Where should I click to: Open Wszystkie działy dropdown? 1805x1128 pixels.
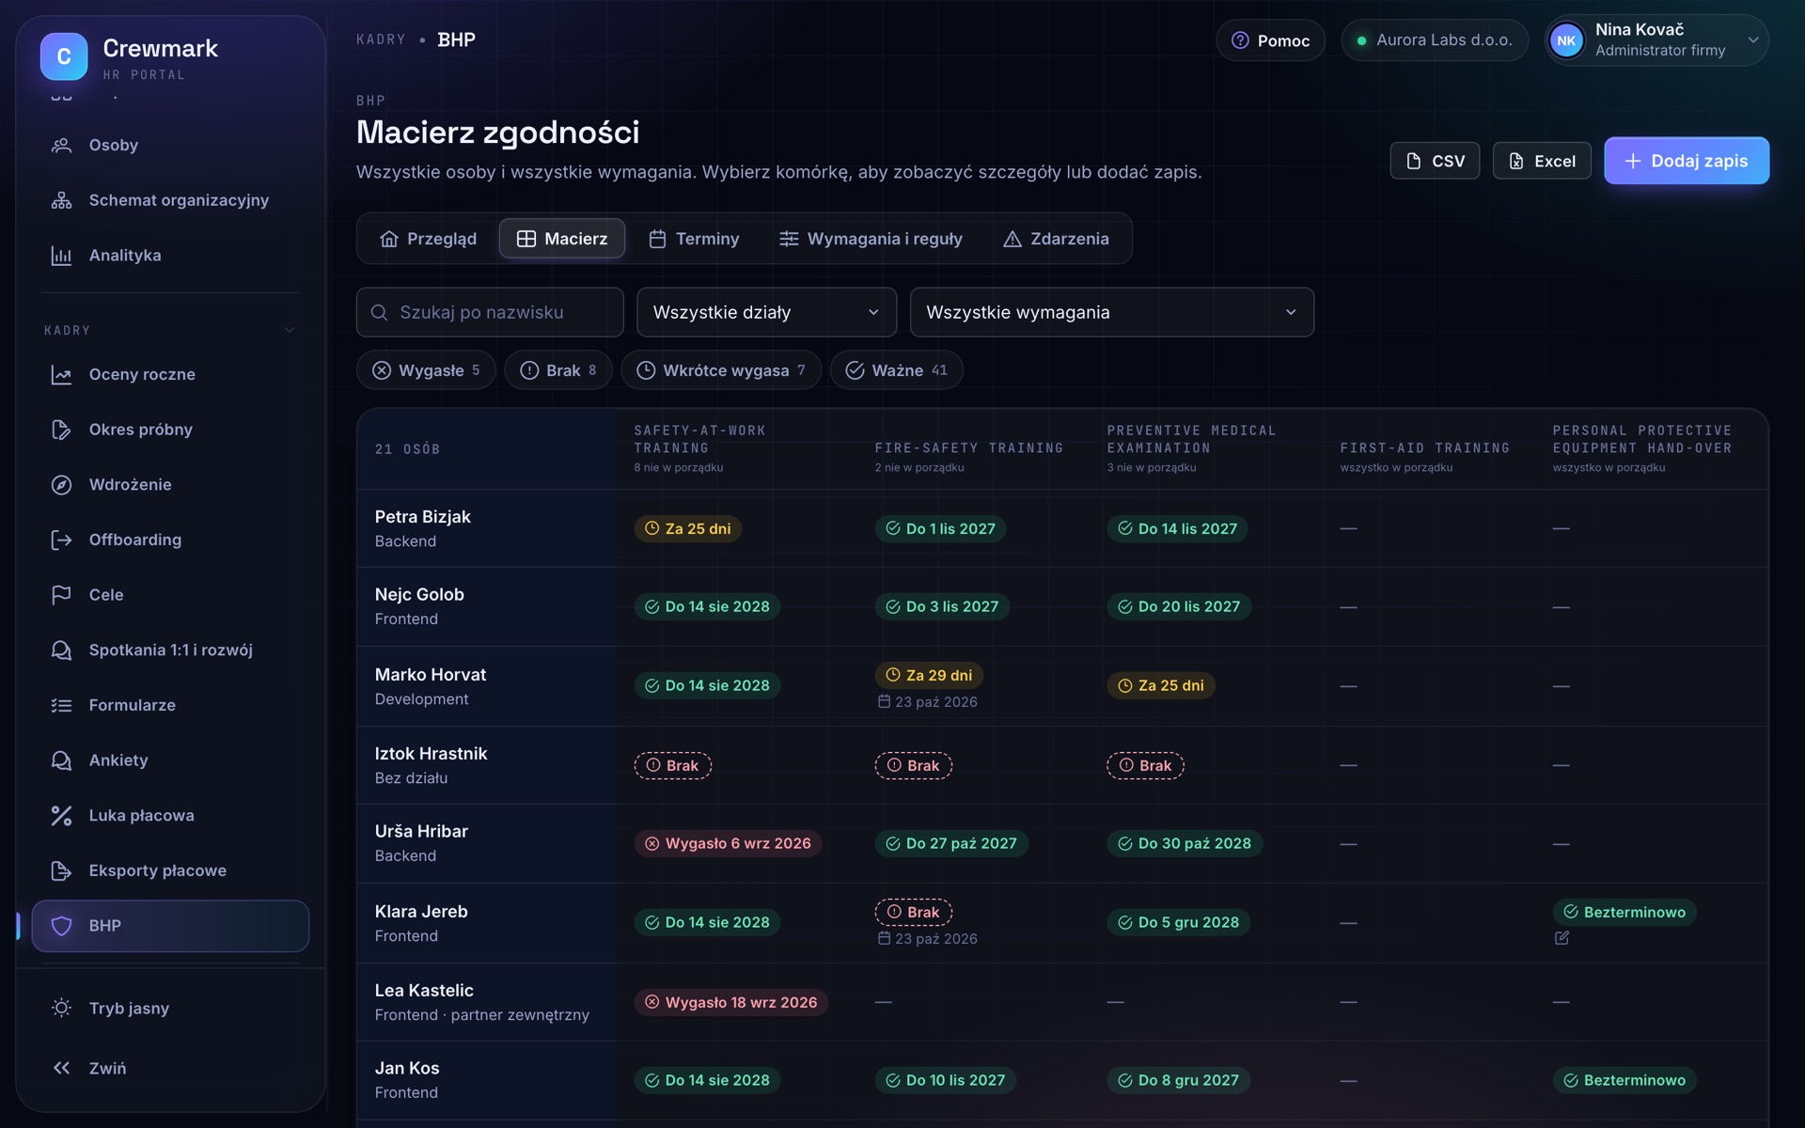[766, 312]
